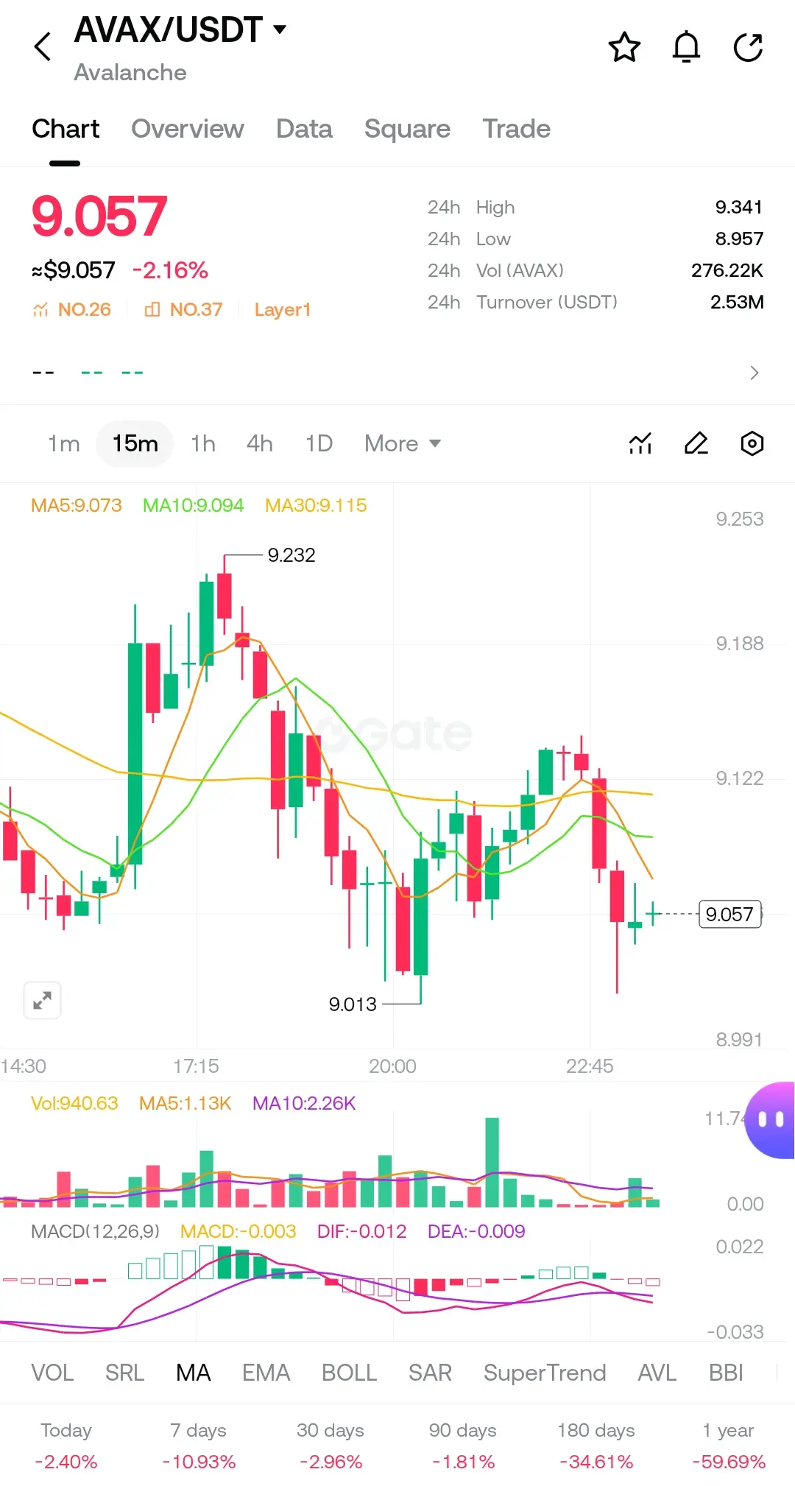The height and width of the screenshot is (1486, 795).
Task: Enable the BOLL indicator
Action: [x=349, y=1373]
